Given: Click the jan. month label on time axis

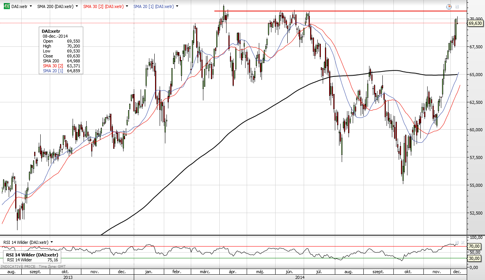Looking at the screenshot, I should (x=149, y=272).
